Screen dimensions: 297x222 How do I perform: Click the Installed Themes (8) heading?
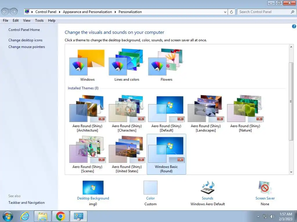(83, 88)
